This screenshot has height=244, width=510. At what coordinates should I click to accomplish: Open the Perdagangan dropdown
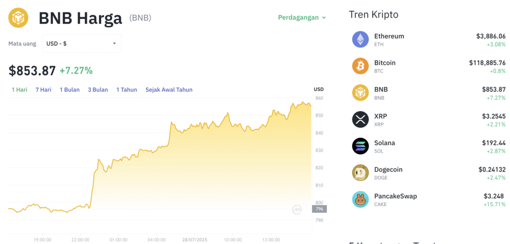[302, 17]
